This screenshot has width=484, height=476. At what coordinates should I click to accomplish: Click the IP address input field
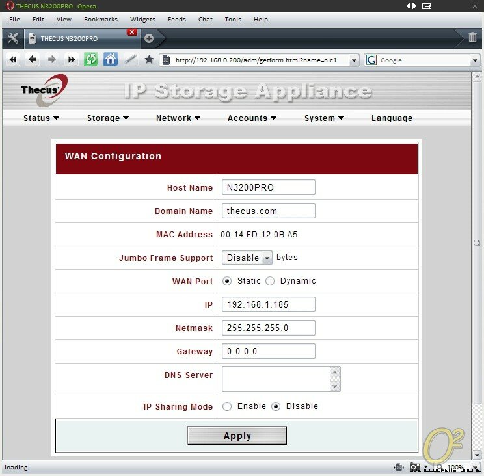[x=269, y=304]
